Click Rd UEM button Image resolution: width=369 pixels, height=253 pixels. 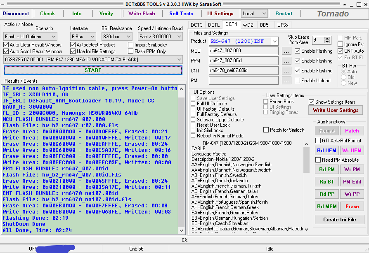click(326, 151)
